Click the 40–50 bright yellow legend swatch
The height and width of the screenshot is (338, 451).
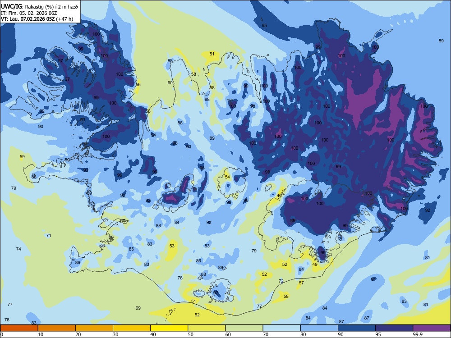[169, 328]
